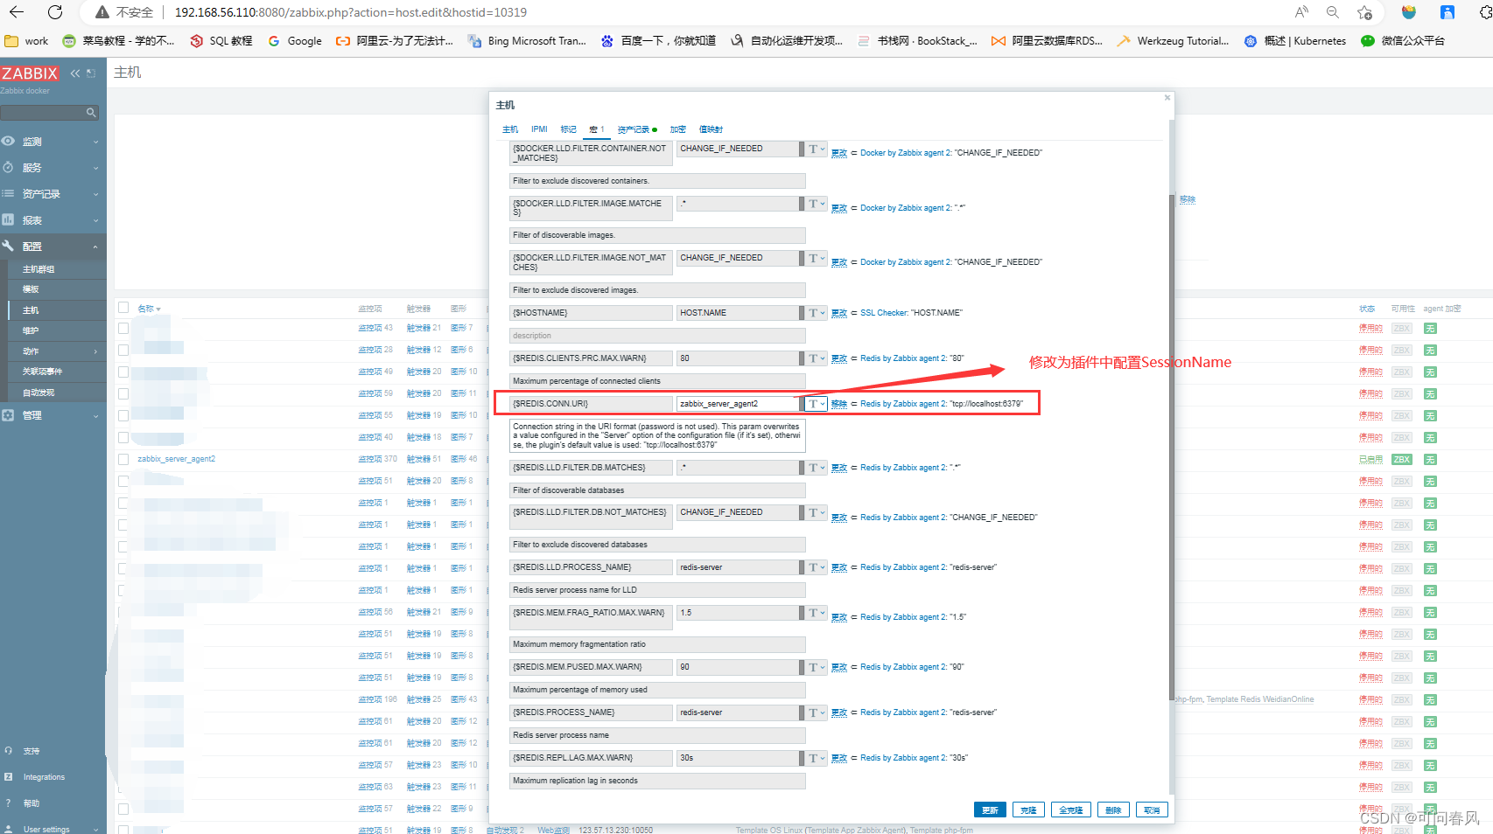Click 更改 link for {$HOSTNAME}

pos(839,313)
